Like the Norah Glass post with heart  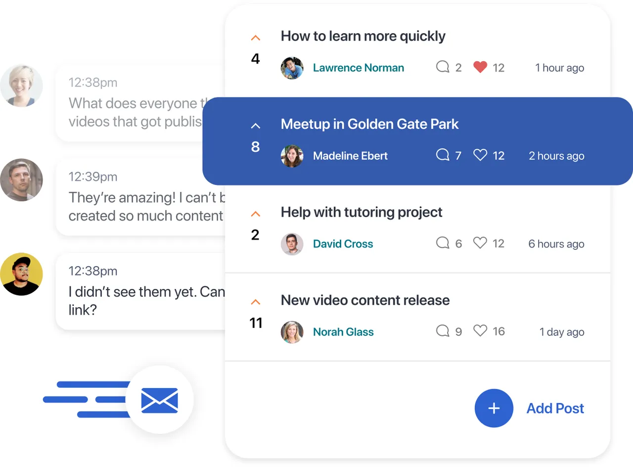(480, 331)
